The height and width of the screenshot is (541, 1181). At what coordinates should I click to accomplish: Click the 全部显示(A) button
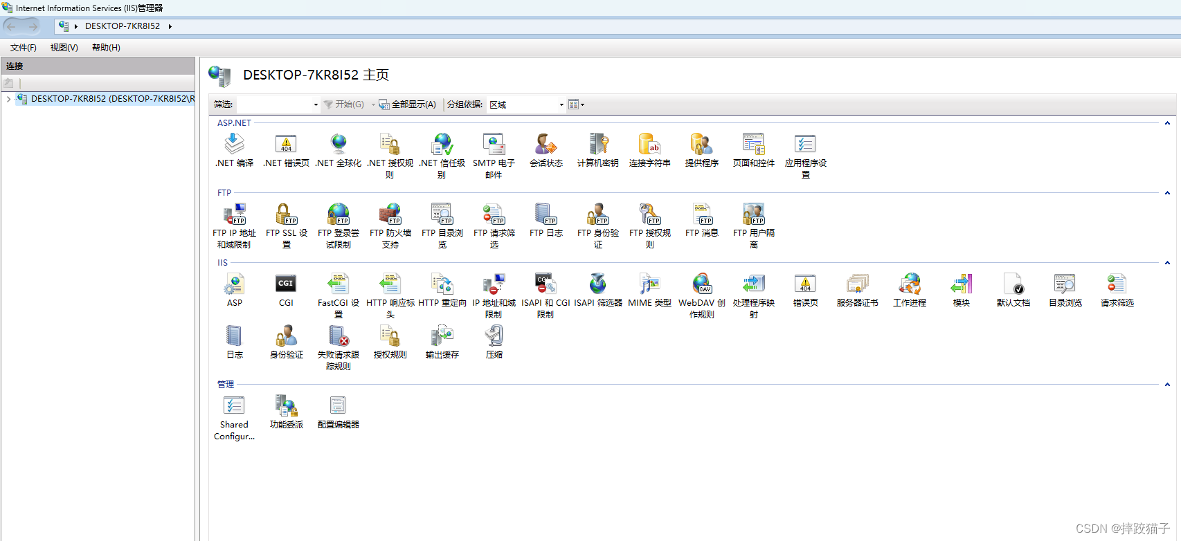pyautogui.click(x=407, y=104)
